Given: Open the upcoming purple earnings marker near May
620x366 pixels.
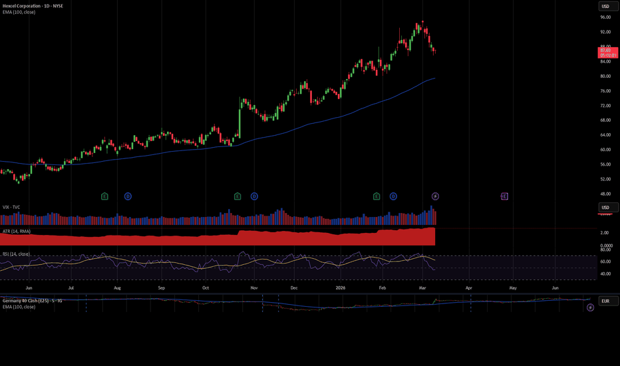Looking at the screenshot, I should 504,196.
